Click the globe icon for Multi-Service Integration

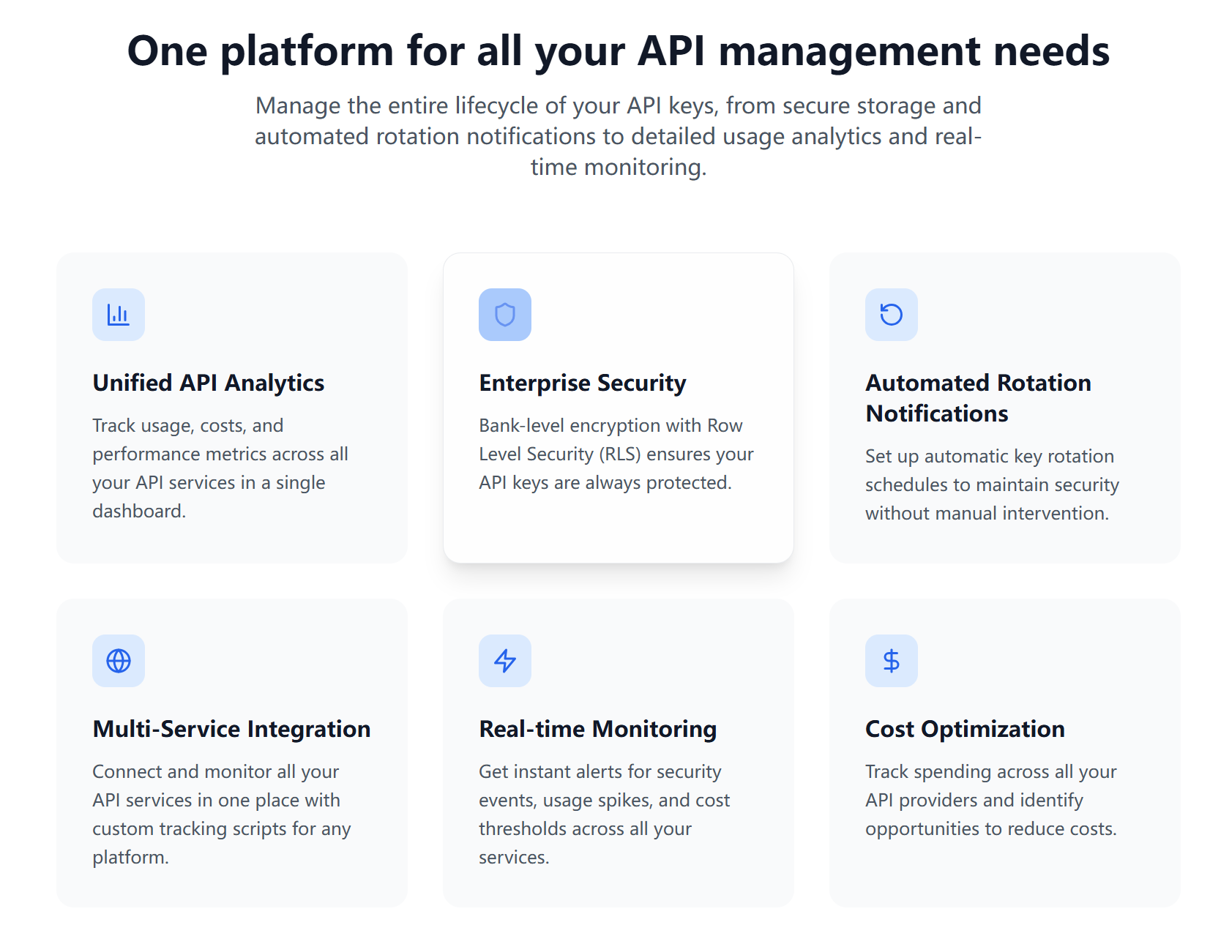[x=119, y=661]
